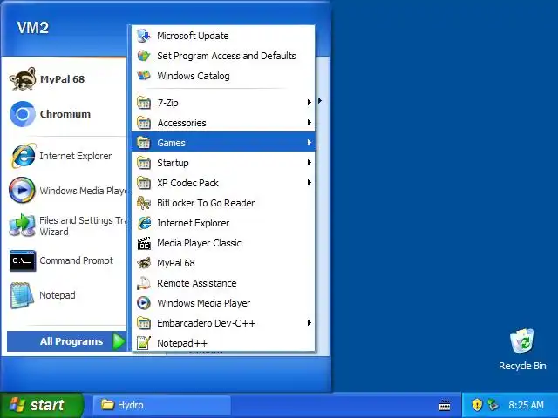Expand the XP Codec Pack submenu arrow

click(x=310, y=182)
